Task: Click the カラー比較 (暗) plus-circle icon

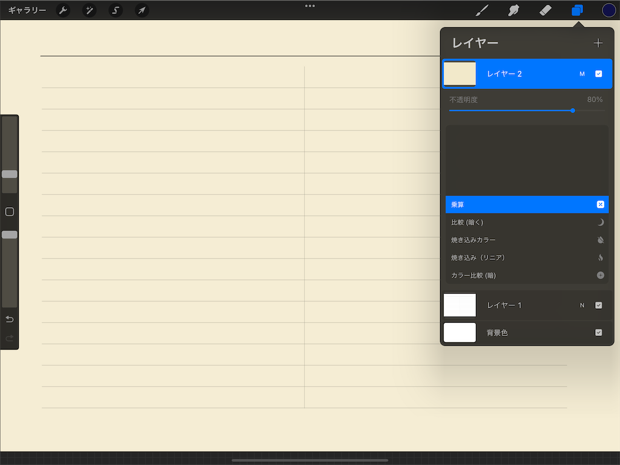Action: pos(600,275)
